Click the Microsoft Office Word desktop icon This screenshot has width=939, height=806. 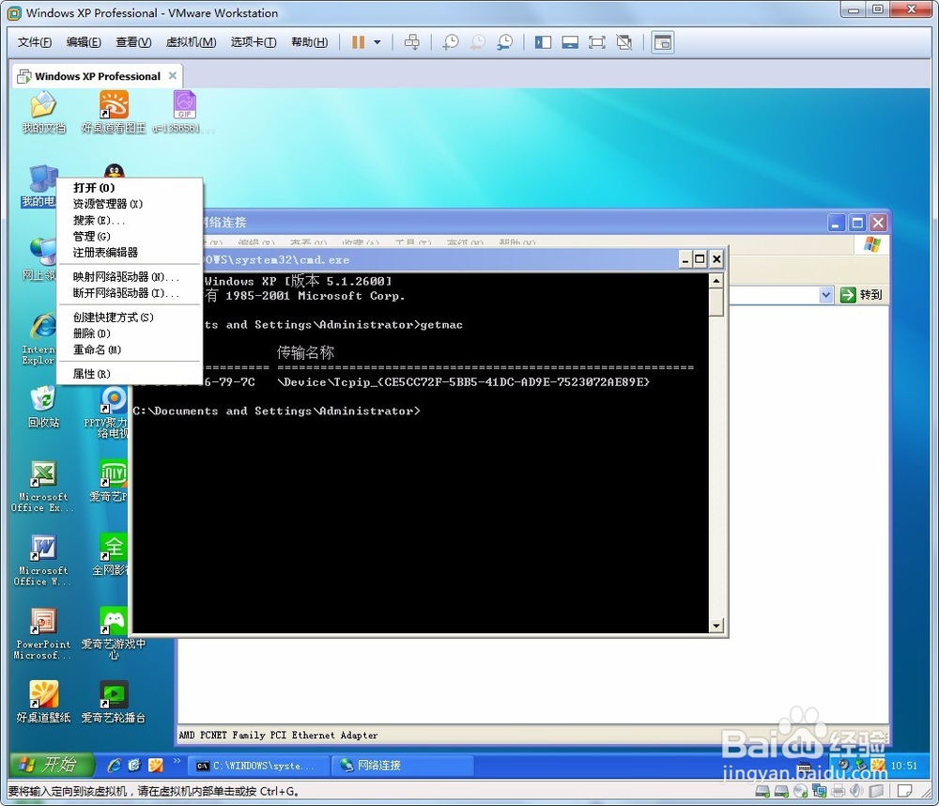click(42, 560)
